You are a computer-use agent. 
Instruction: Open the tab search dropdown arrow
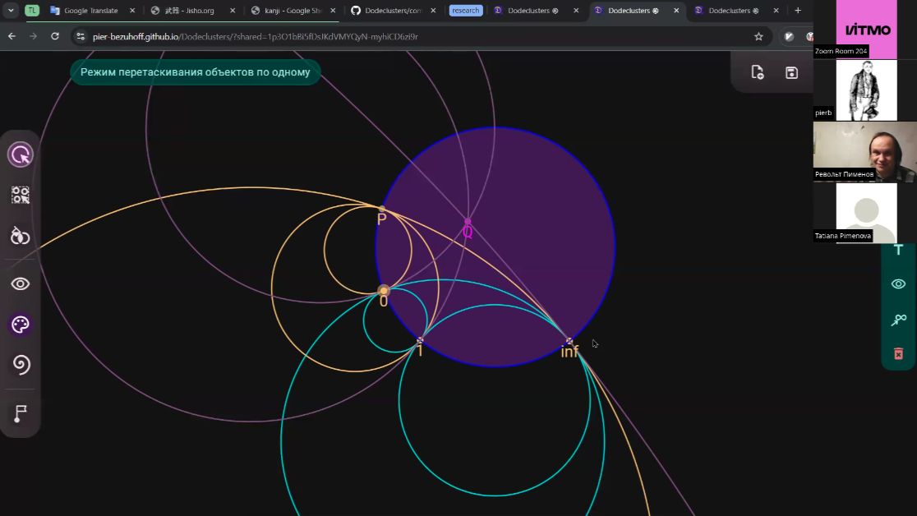coord(11,11)
